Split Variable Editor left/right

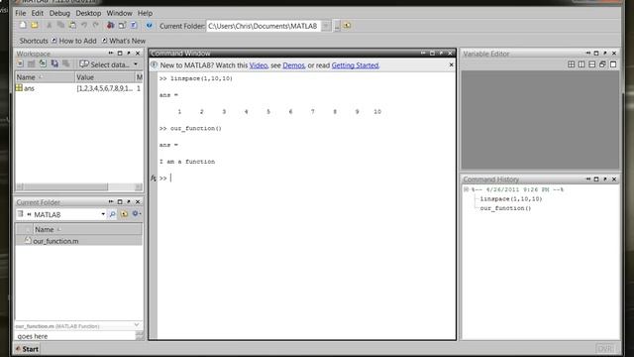click(x=581, y=64)
